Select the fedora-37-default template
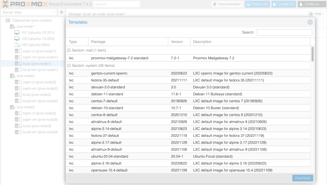 [x=188, y=136]
